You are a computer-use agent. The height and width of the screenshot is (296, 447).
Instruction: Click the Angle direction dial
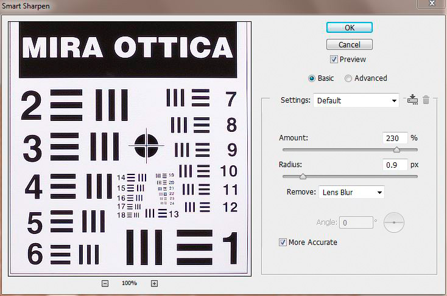pyautogui.click(x=394, y=222)
